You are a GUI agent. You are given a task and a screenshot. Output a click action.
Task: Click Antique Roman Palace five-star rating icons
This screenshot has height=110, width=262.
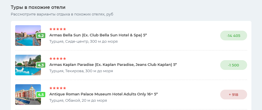pos(58,88)
